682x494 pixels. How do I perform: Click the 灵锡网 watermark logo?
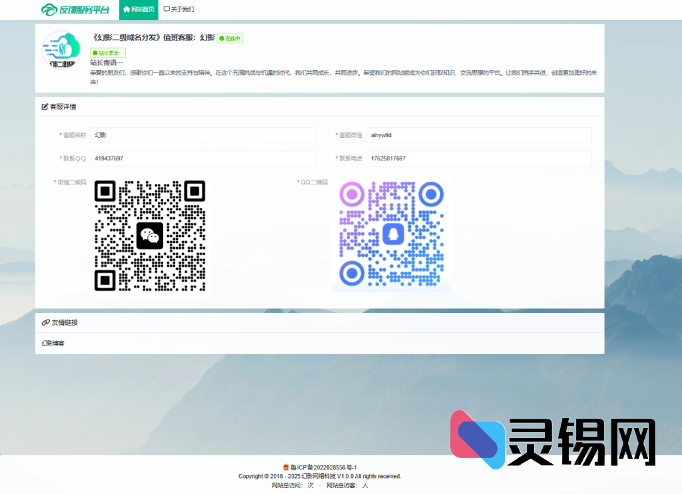click(x=553, y=441)
